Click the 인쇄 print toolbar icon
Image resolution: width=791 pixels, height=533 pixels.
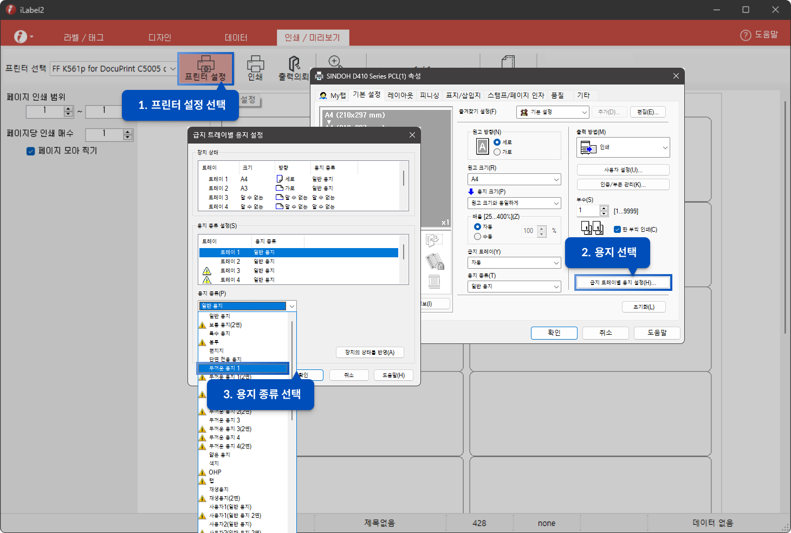point(255,68)
